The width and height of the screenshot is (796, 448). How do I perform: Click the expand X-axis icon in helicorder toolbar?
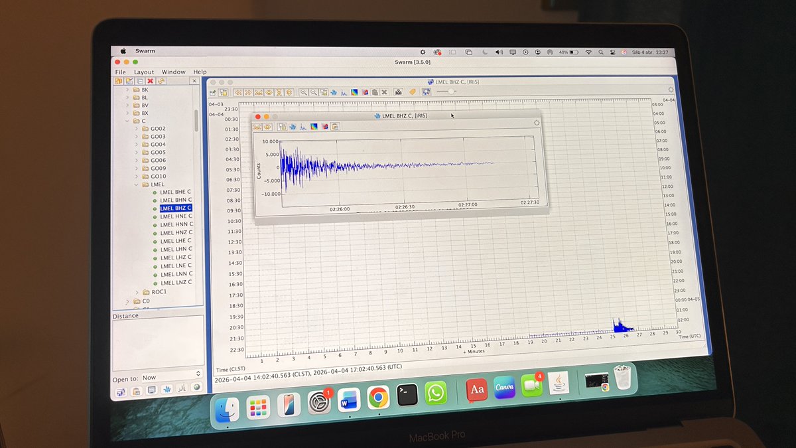269,92
